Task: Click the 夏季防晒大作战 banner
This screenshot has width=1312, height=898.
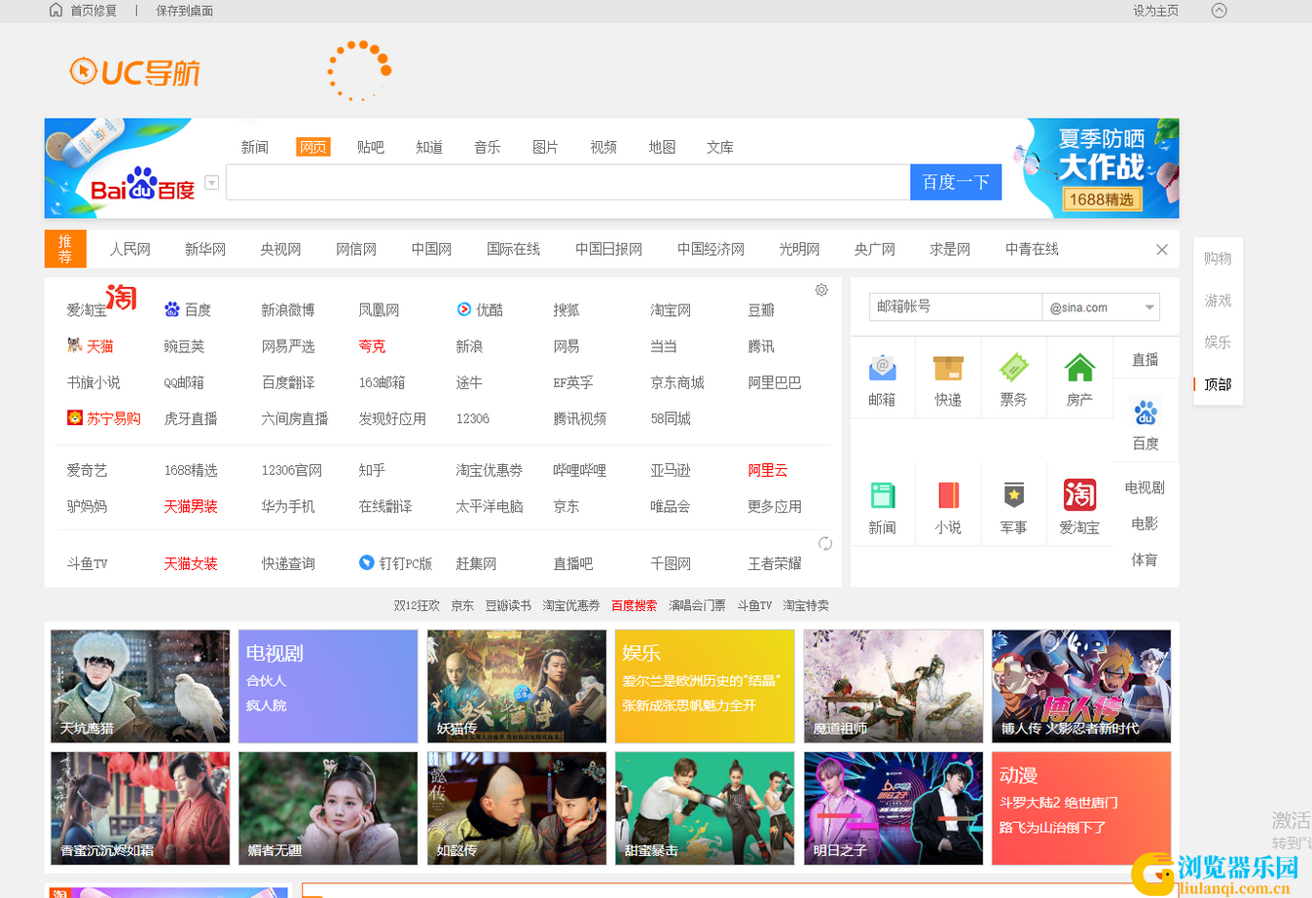Action: [1096, 168]
